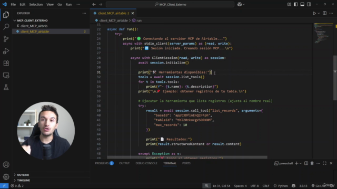Open Copilot dropdown chevron in title bar
The width and height of the screenshot is (337, 189).
coord(243,4)
